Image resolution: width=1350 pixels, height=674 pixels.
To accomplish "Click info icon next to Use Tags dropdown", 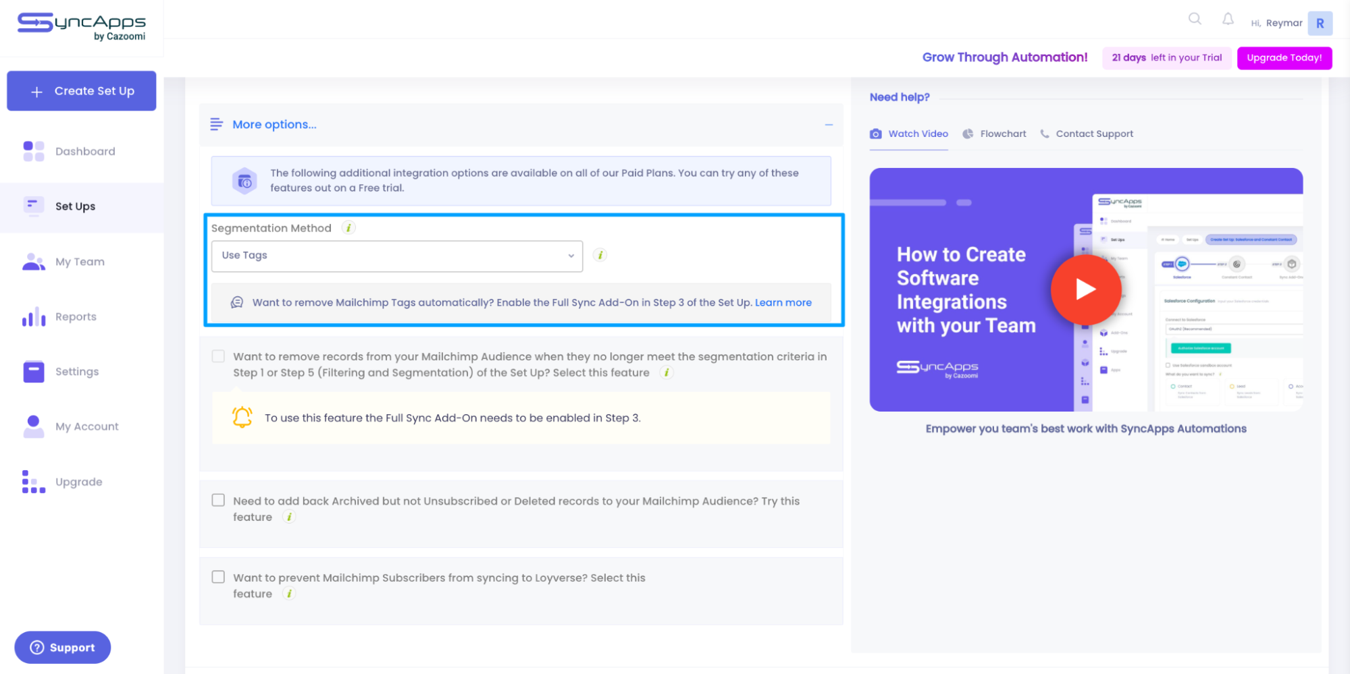I will click(600, 255).
